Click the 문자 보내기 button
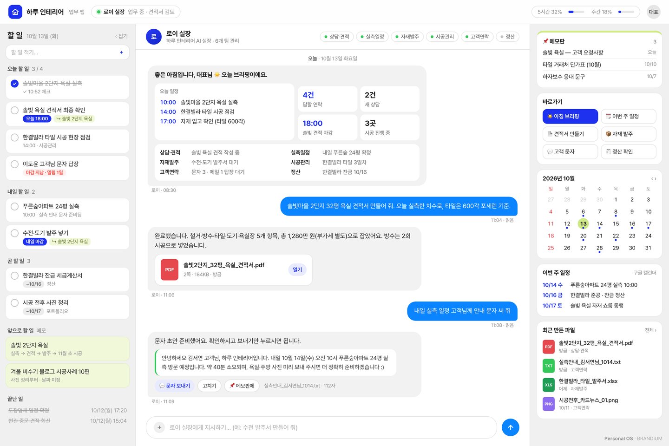The image size is (669, 446). (175, 386)
